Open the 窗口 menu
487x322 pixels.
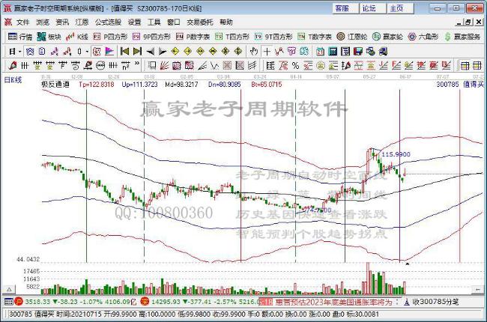click(173, 22)
